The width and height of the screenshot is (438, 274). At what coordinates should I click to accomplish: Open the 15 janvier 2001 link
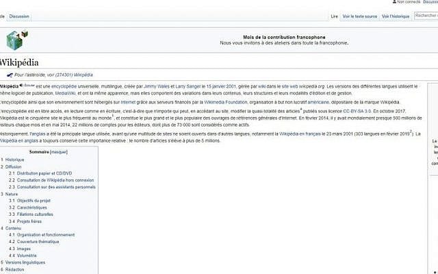pos(221,86)
